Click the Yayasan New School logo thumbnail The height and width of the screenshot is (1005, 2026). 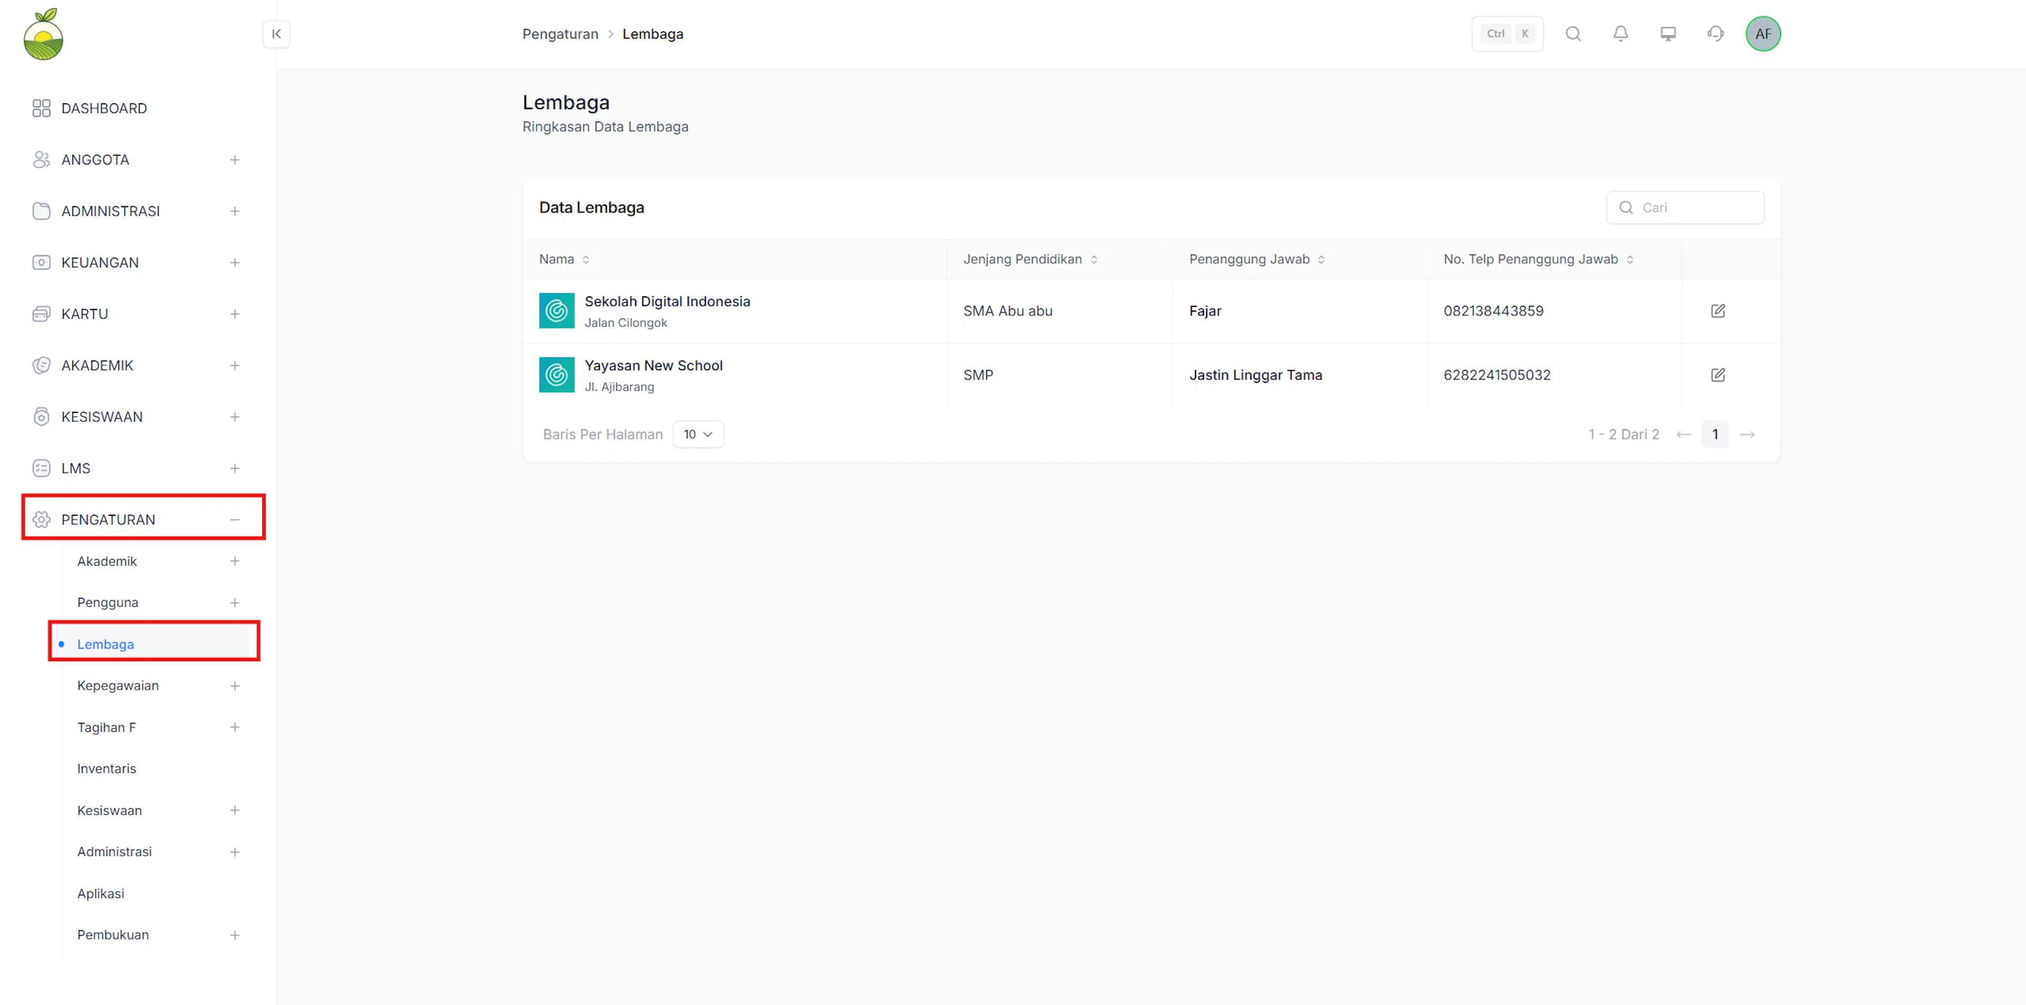(557, 375)
